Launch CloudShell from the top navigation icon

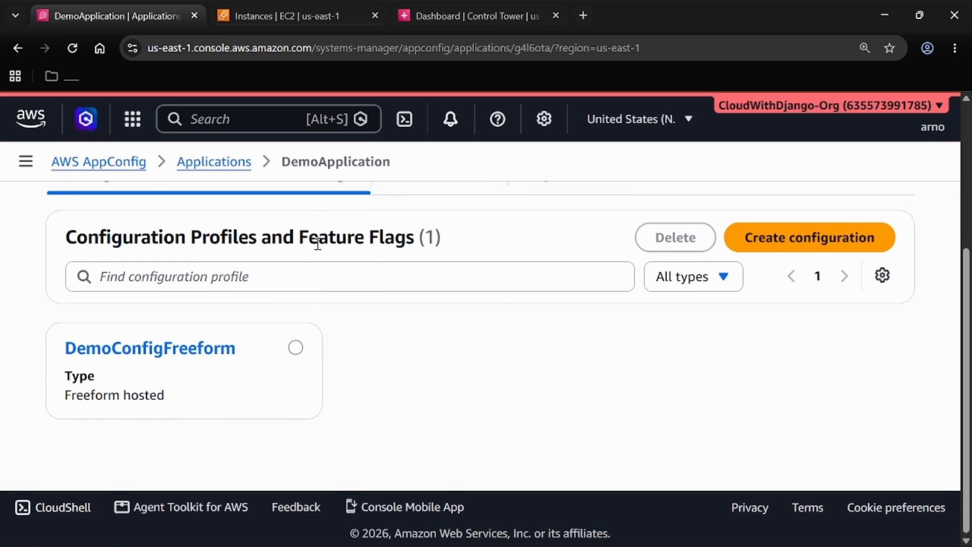point(404,119)
